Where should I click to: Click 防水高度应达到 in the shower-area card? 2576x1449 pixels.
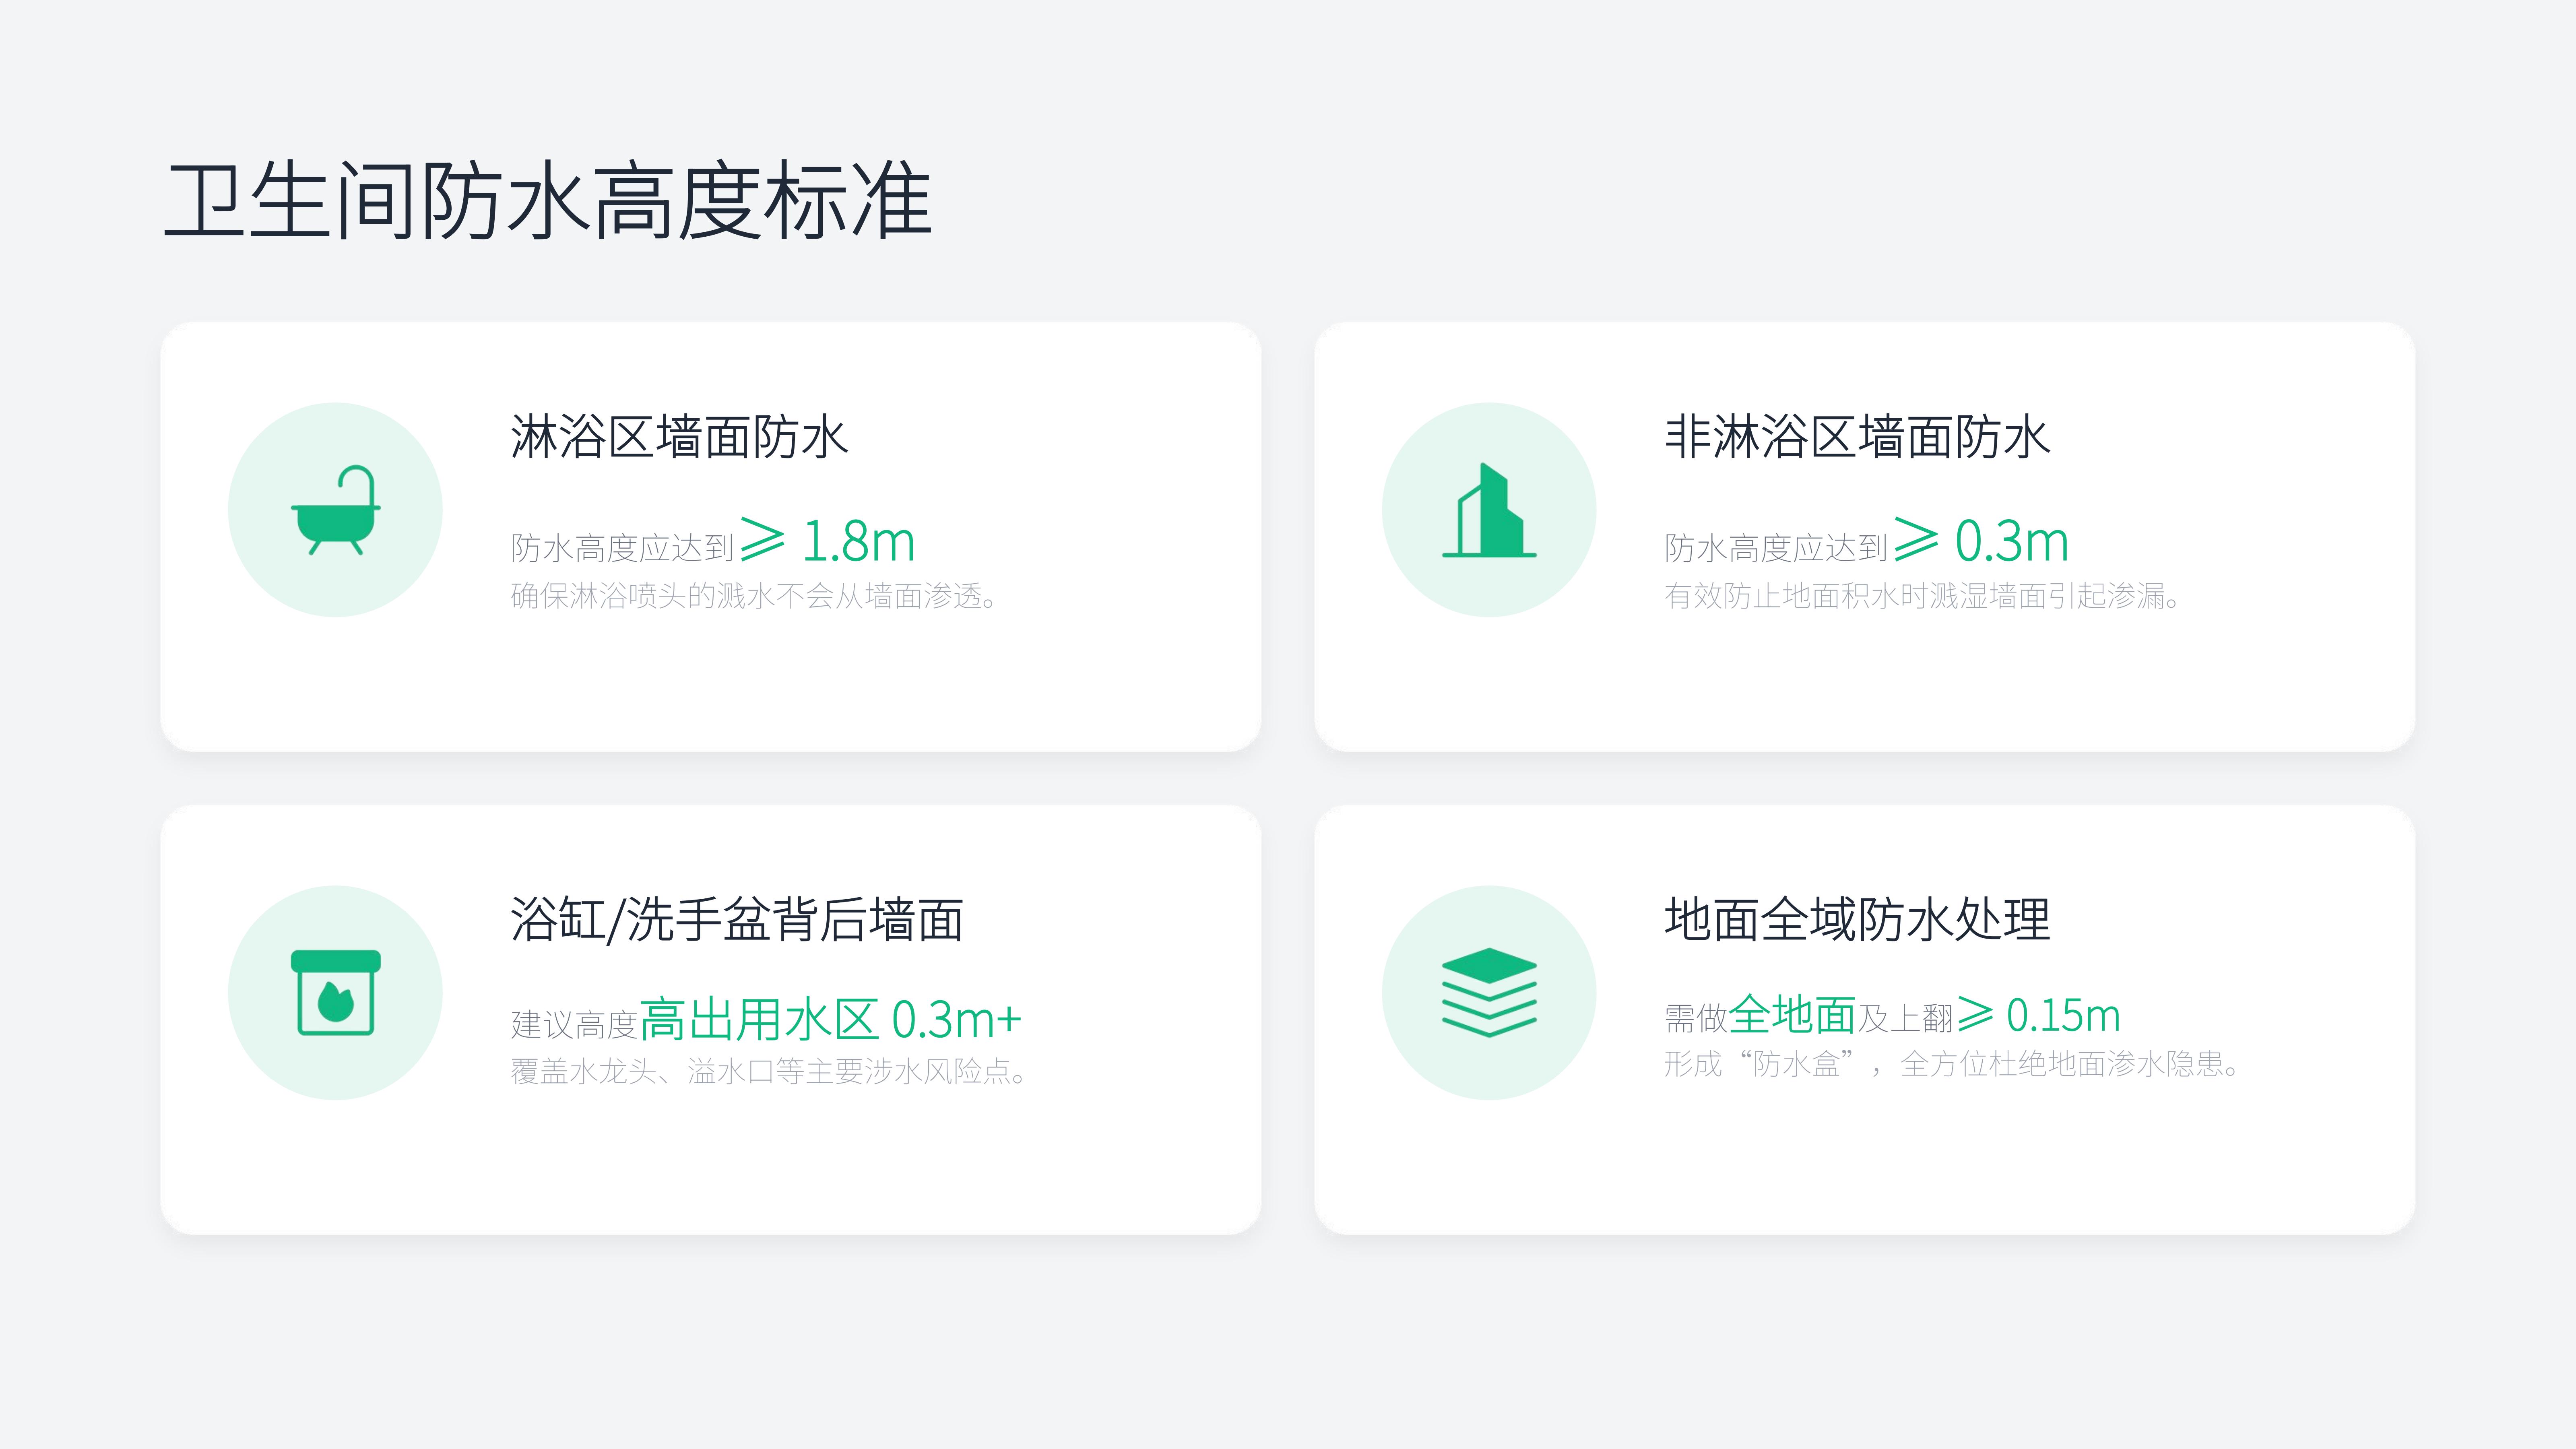pyautogui.click(x=622, y=548)
